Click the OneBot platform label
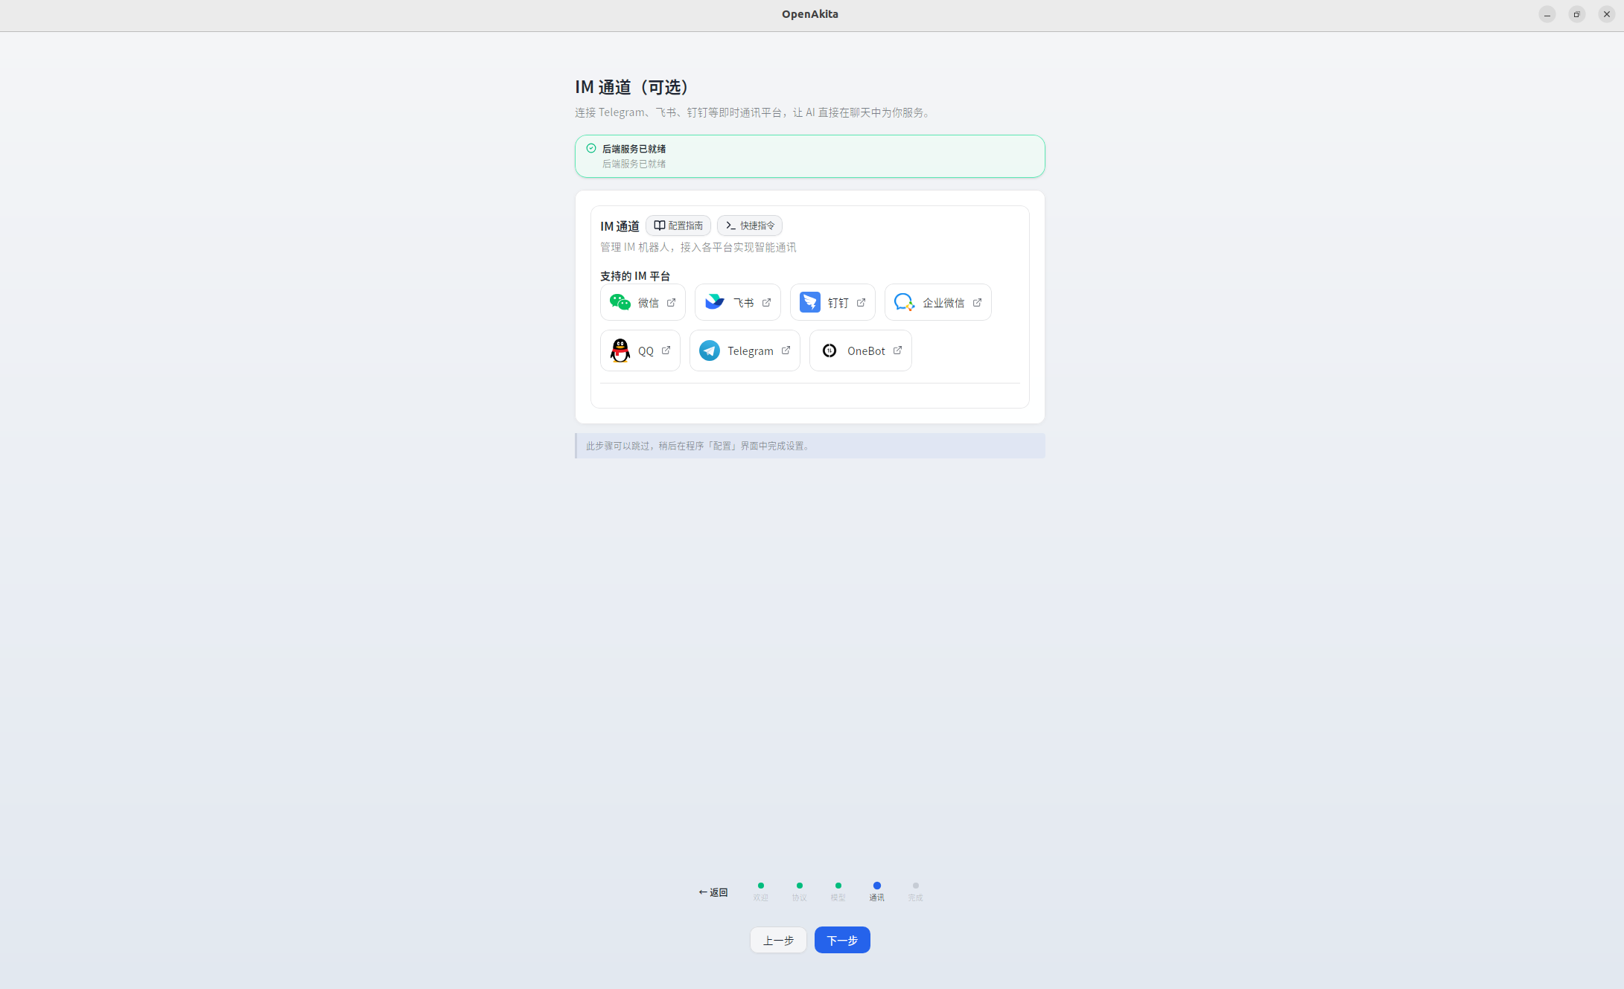This screenshot has width=1624, height=989. [x=866, y=351]
